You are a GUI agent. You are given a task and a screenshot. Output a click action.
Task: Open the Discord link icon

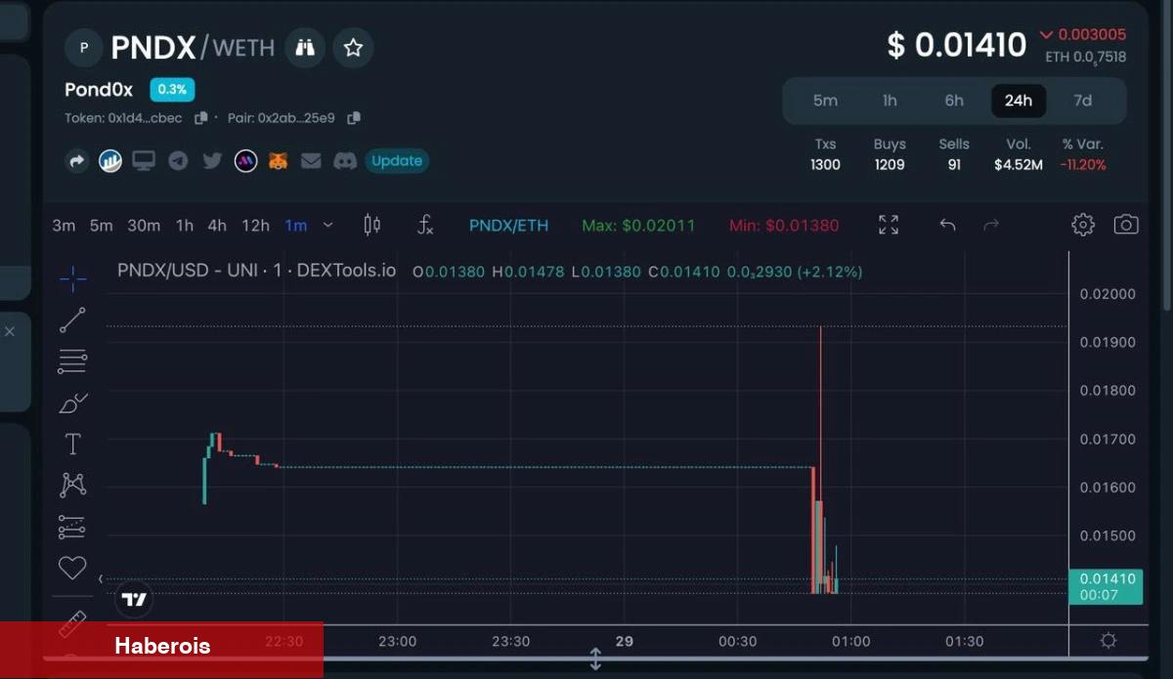click(x=345, y=161)
